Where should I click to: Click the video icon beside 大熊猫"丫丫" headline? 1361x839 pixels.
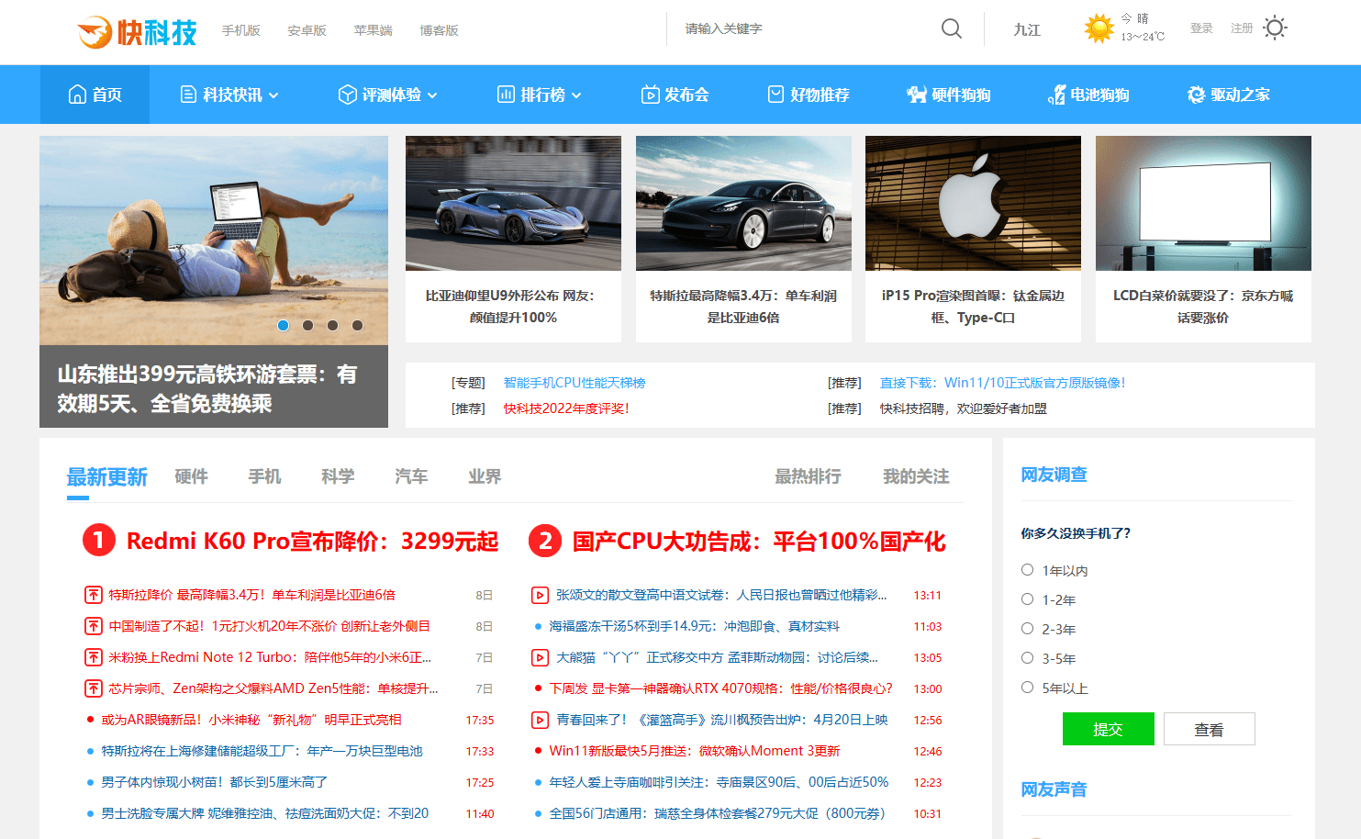541,657
